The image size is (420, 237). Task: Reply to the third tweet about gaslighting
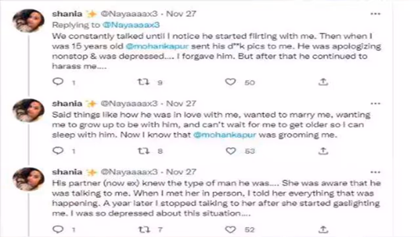58,229
